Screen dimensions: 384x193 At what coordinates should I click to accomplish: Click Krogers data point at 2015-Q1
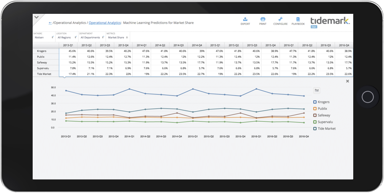click(193, 89)
